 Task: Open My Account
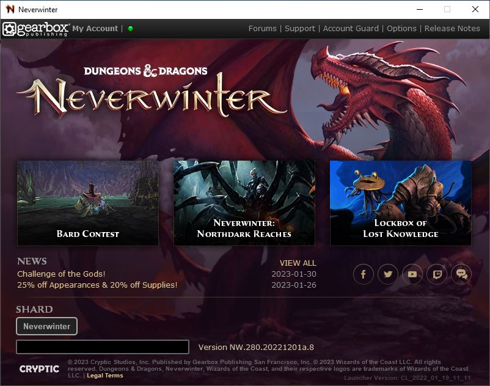point(95,29)
